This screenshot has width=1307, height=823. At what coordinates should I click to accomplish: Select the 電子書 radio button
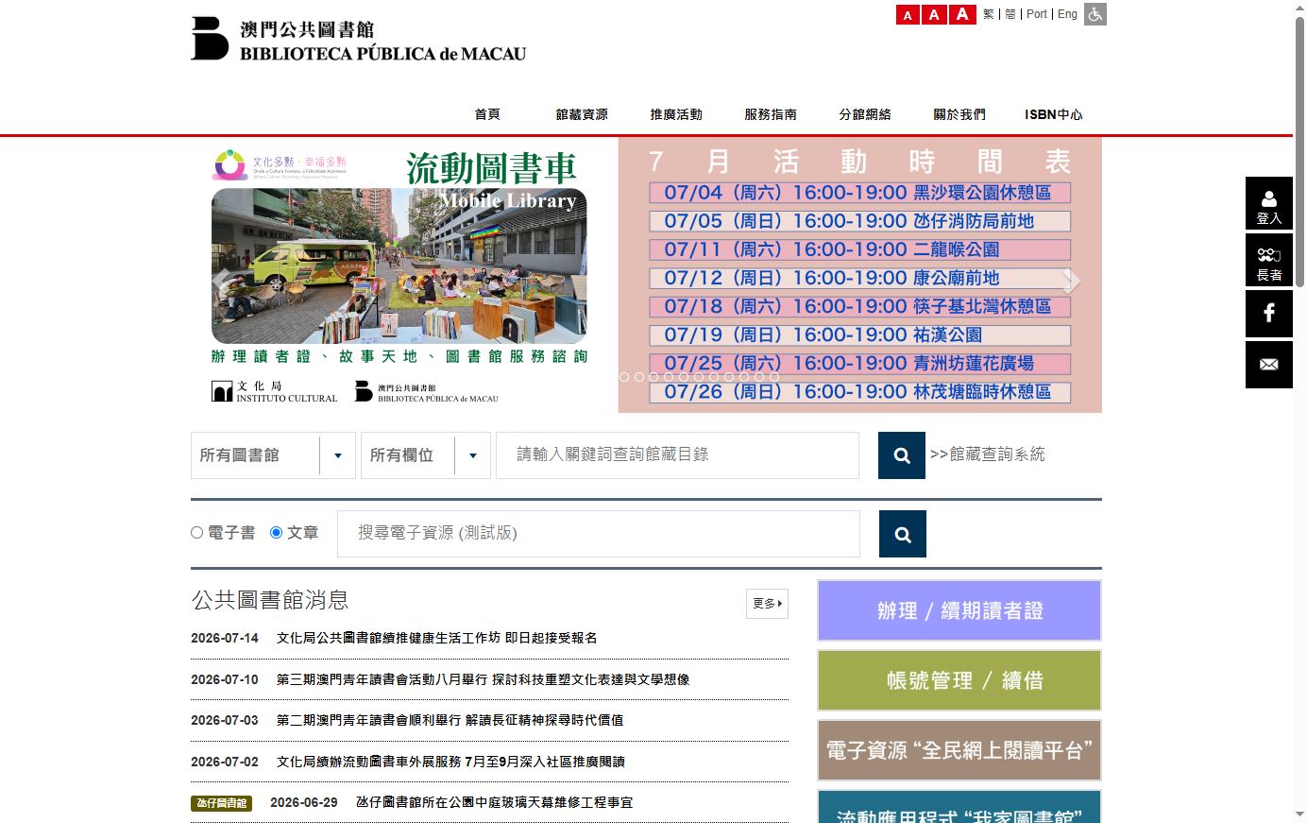pyautogui.click(x=197, y=533)
